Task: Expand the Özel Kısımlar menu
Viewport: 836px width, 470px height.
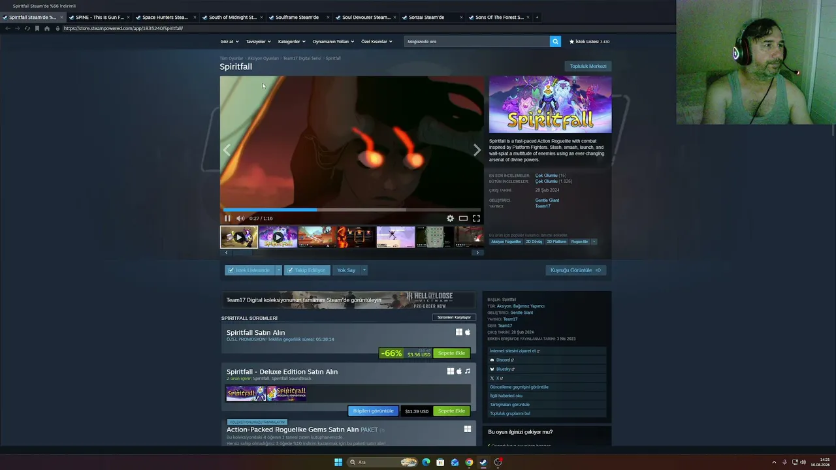Action: coord(377,41)
